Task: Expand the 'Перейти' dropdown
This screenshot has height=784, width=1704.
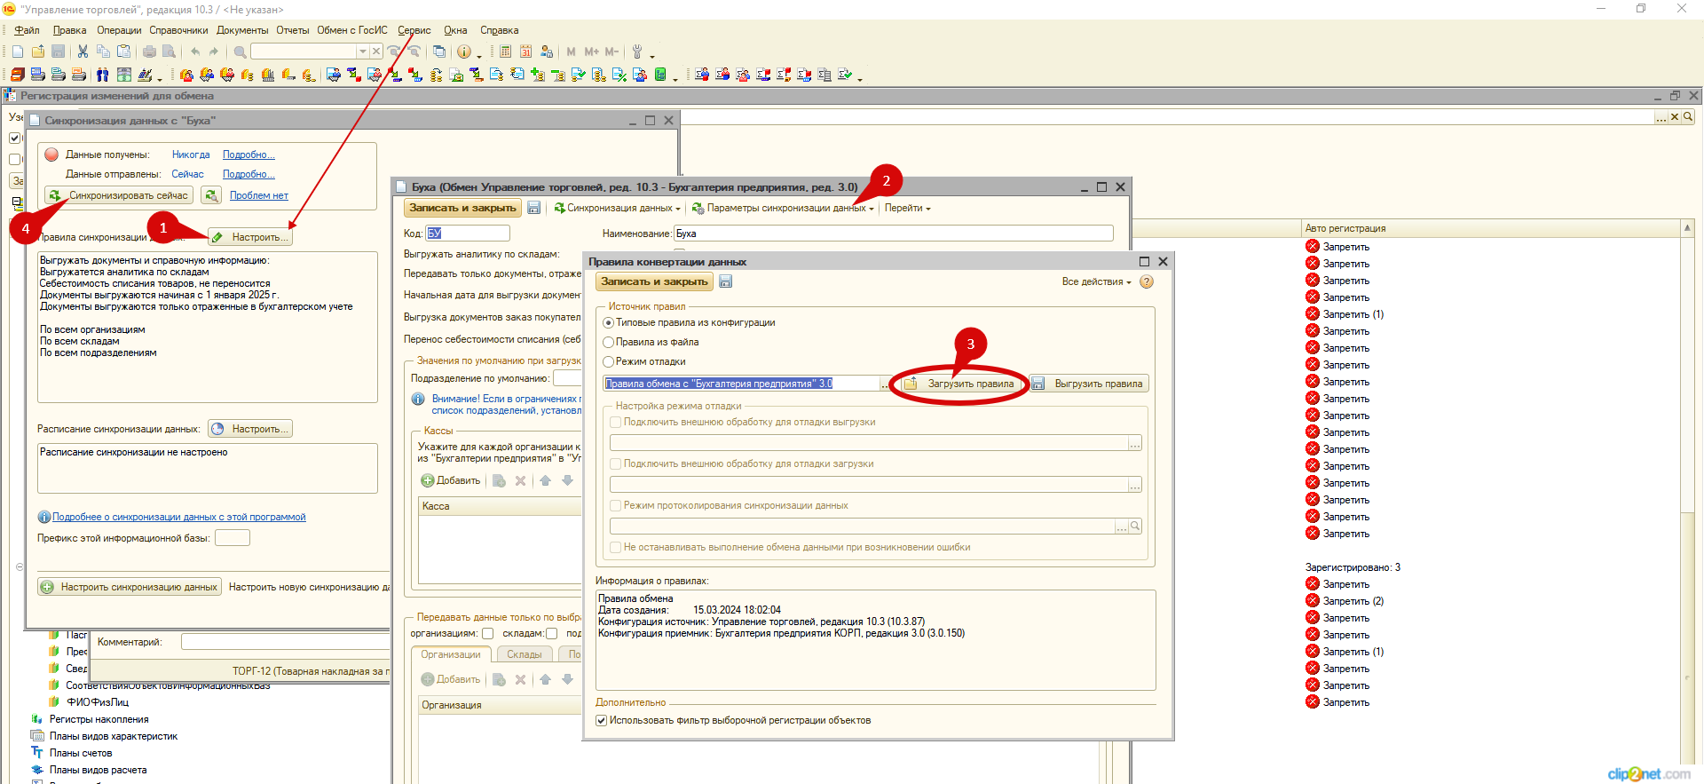Action: (907, 209)
